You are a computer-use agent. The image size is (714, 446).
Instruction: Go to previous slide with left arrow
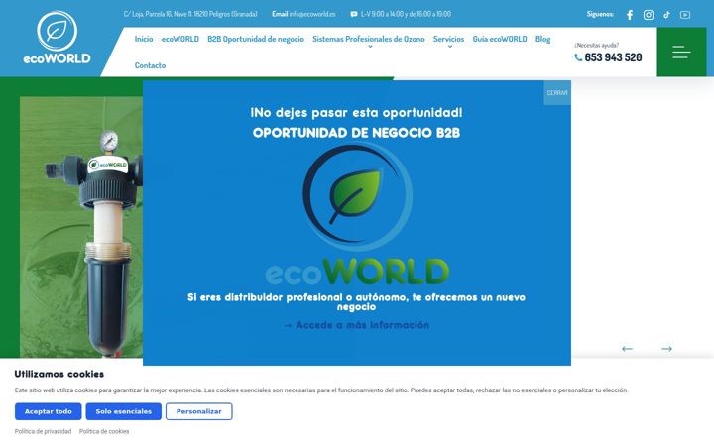pyautogui.click(x=627, y=349)
